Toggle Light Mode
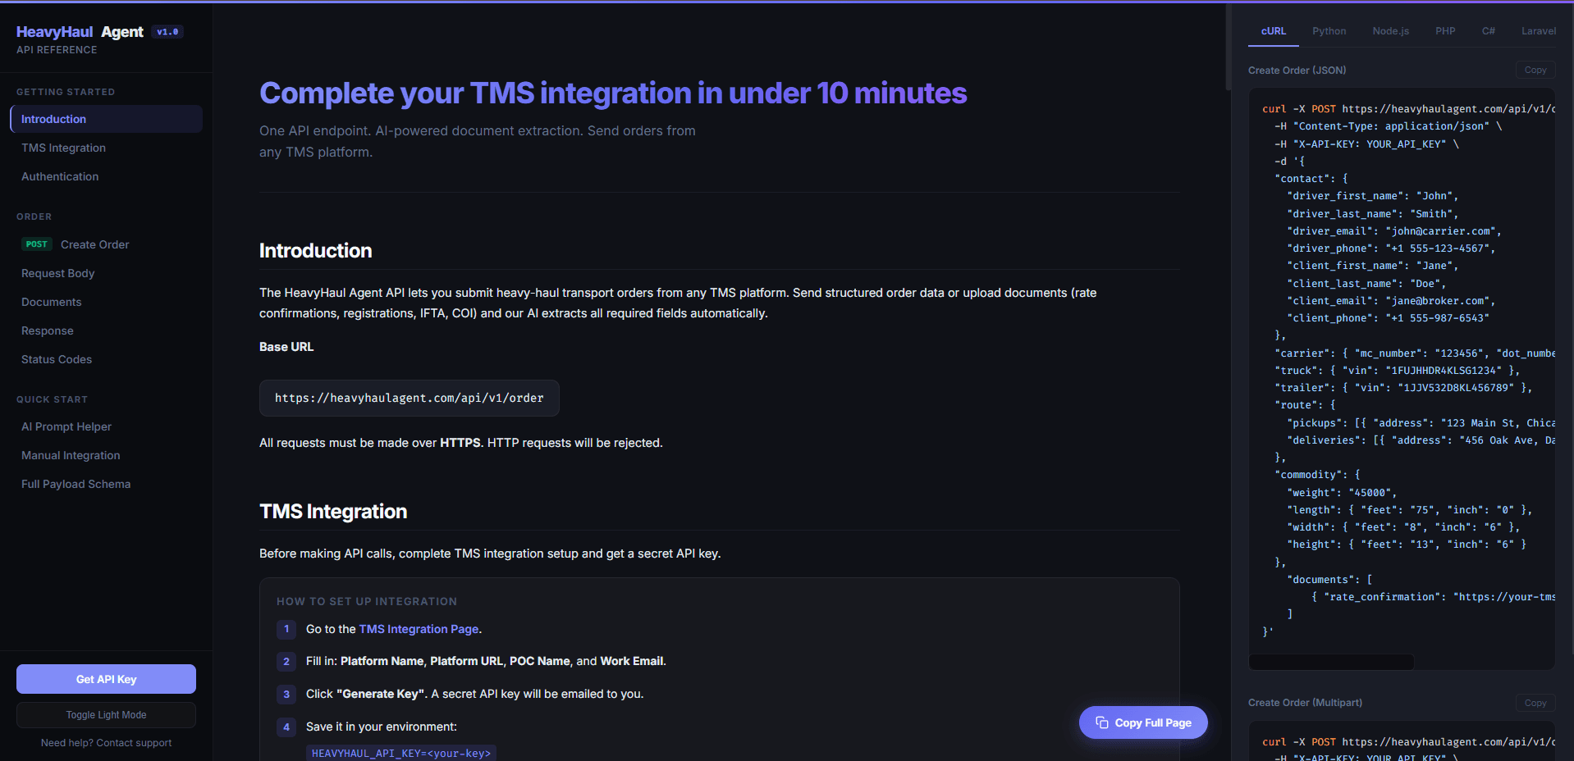Screen dimensions: 1574x761 (x=106, y=715)
